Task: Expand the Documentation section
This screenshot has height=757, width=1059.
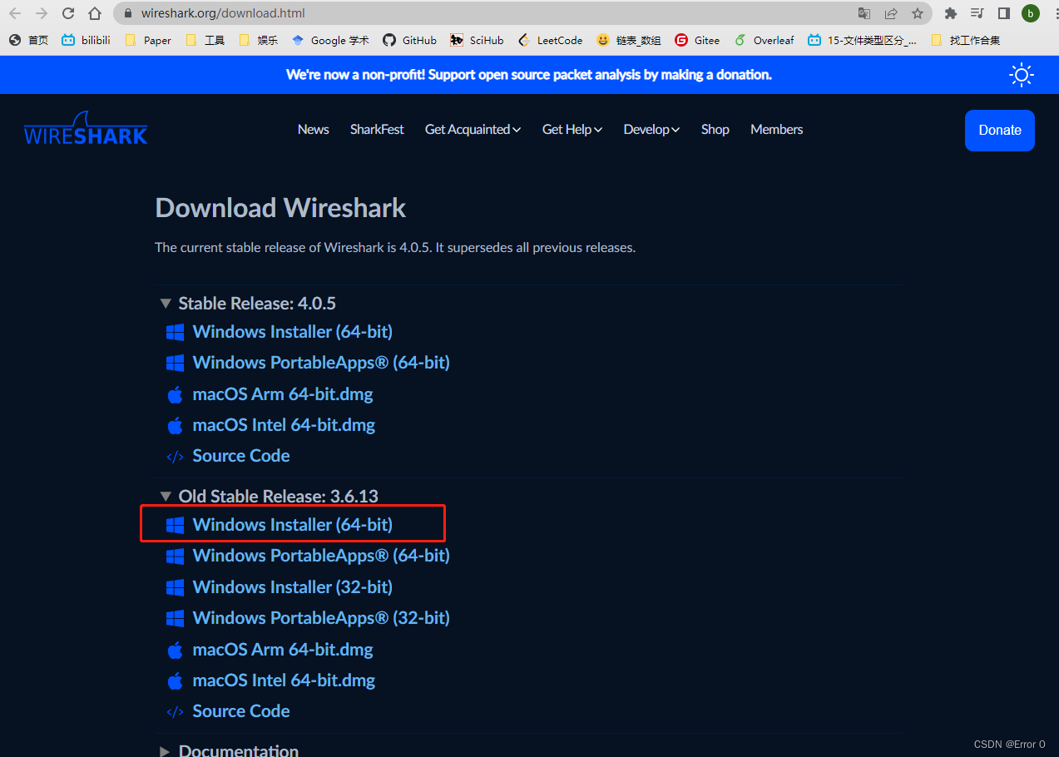Action: coord(165,749)
